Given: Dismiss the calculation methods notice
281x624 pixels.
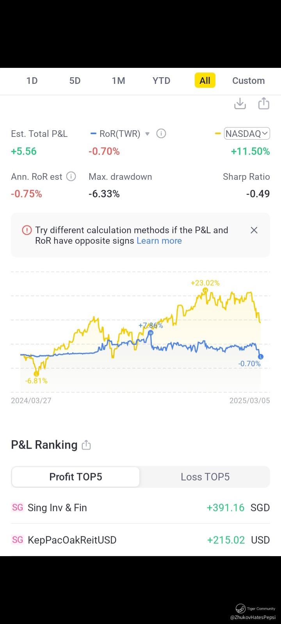Looking at the screenshot, I should pyautogui.click(x=254, y=230).
